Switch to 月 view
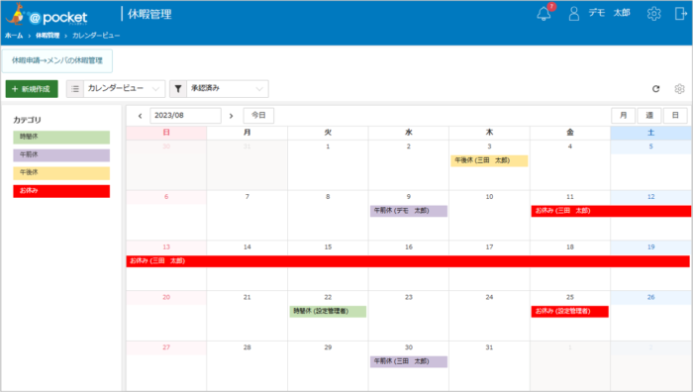This screenshot has width=693, height=392. (x=623, y=116)
